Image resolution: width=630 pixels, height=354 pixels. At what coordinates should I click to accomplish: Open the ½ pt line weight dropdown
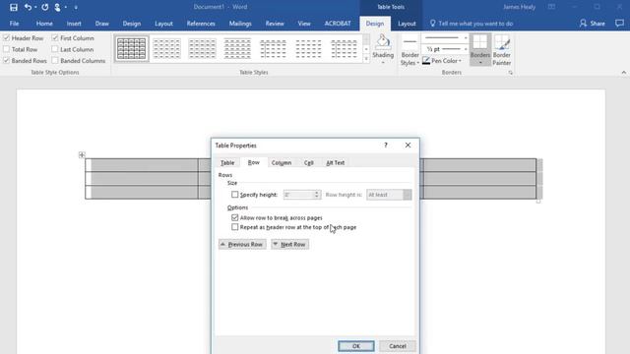click(466, 49)
